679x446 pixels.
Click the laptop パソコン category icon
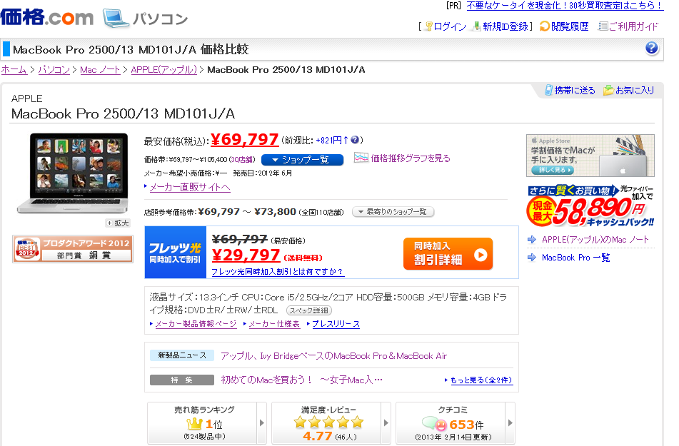(x=116, y=18)
